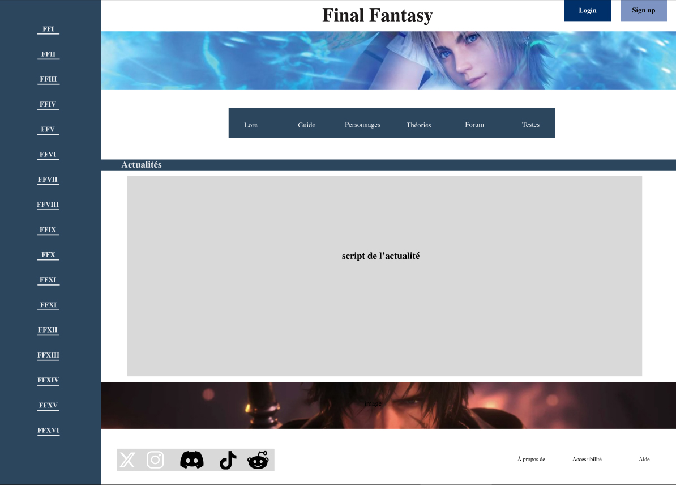Go to the Personnages section
676x485 pixels.
point(362,125)
